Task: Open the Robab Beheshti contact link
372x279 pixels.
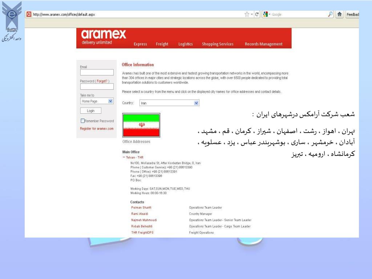Action: click(x=142, y=226)
